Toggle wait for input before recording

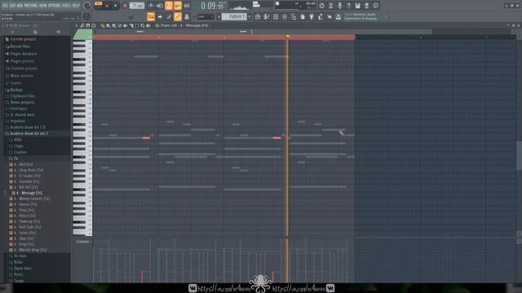[x=160, y=6]
